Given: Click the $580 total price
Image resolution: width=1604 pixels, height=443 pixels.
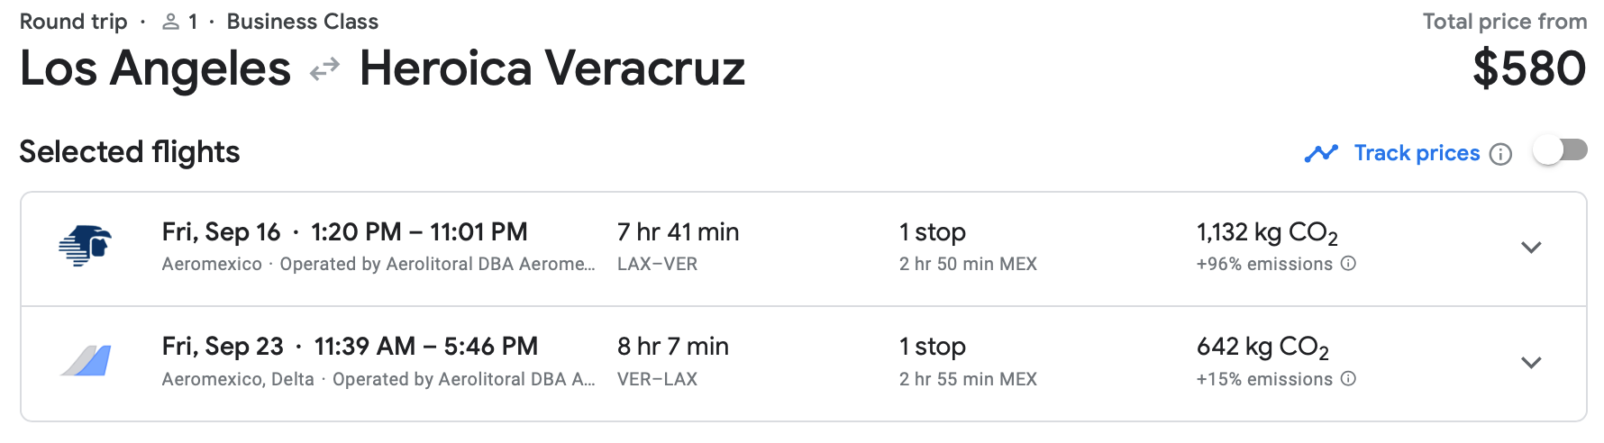Looking at the screenshot, I should tap(1529, 69).
